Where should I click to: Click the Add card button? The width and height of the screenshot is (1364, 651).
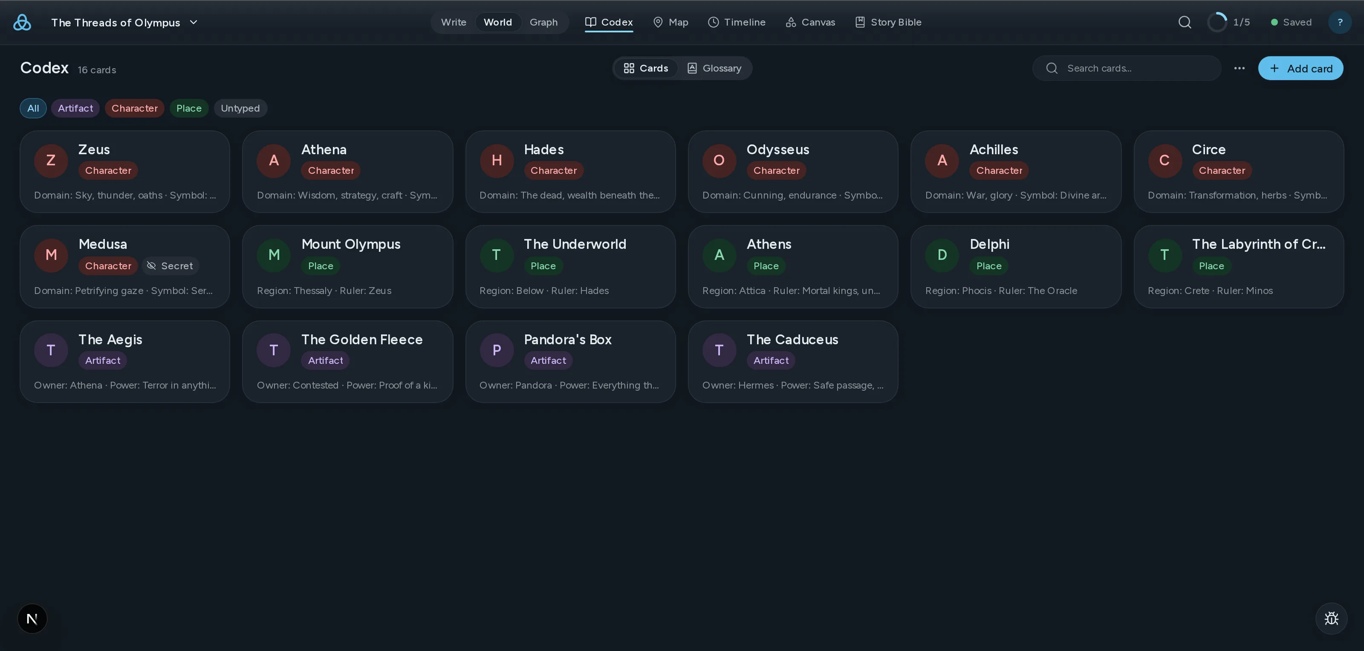click(1300, 68)
